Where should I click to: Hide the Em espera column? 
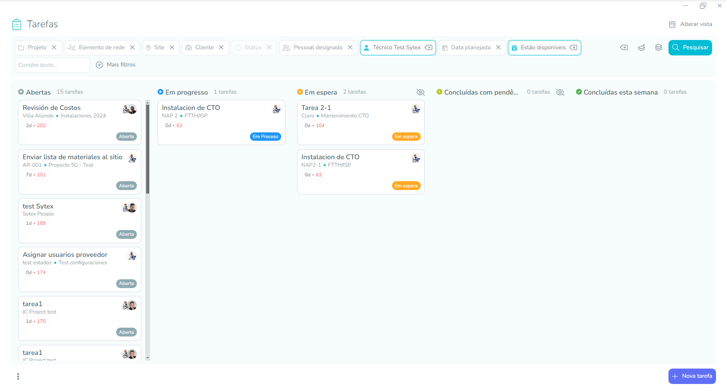click(x=421, y=92)
